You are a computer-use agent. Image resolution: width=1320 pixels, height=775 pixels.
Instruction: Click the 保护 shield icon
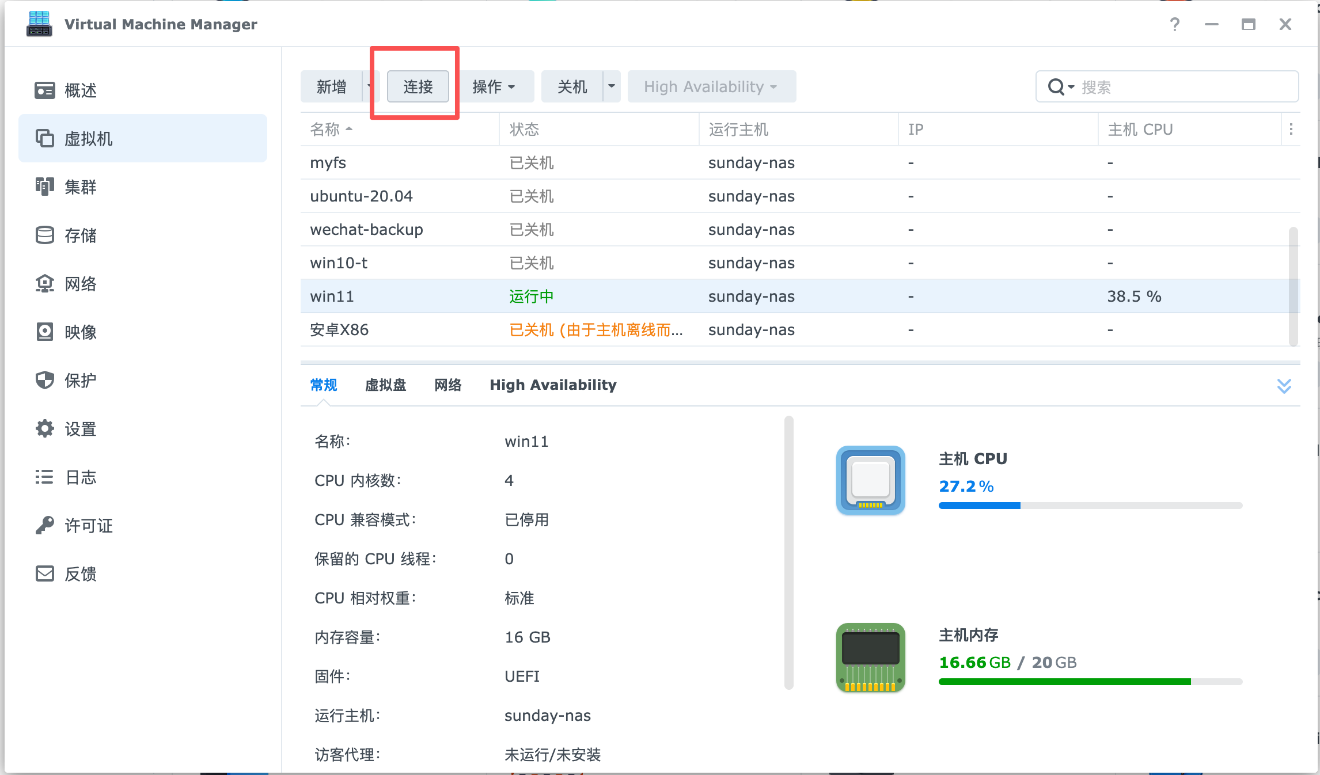coord(44,381)
